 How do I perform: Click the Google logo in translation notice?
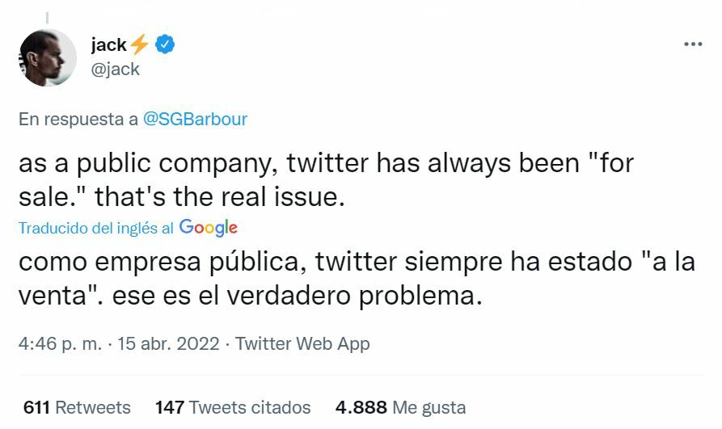[209, 228]
